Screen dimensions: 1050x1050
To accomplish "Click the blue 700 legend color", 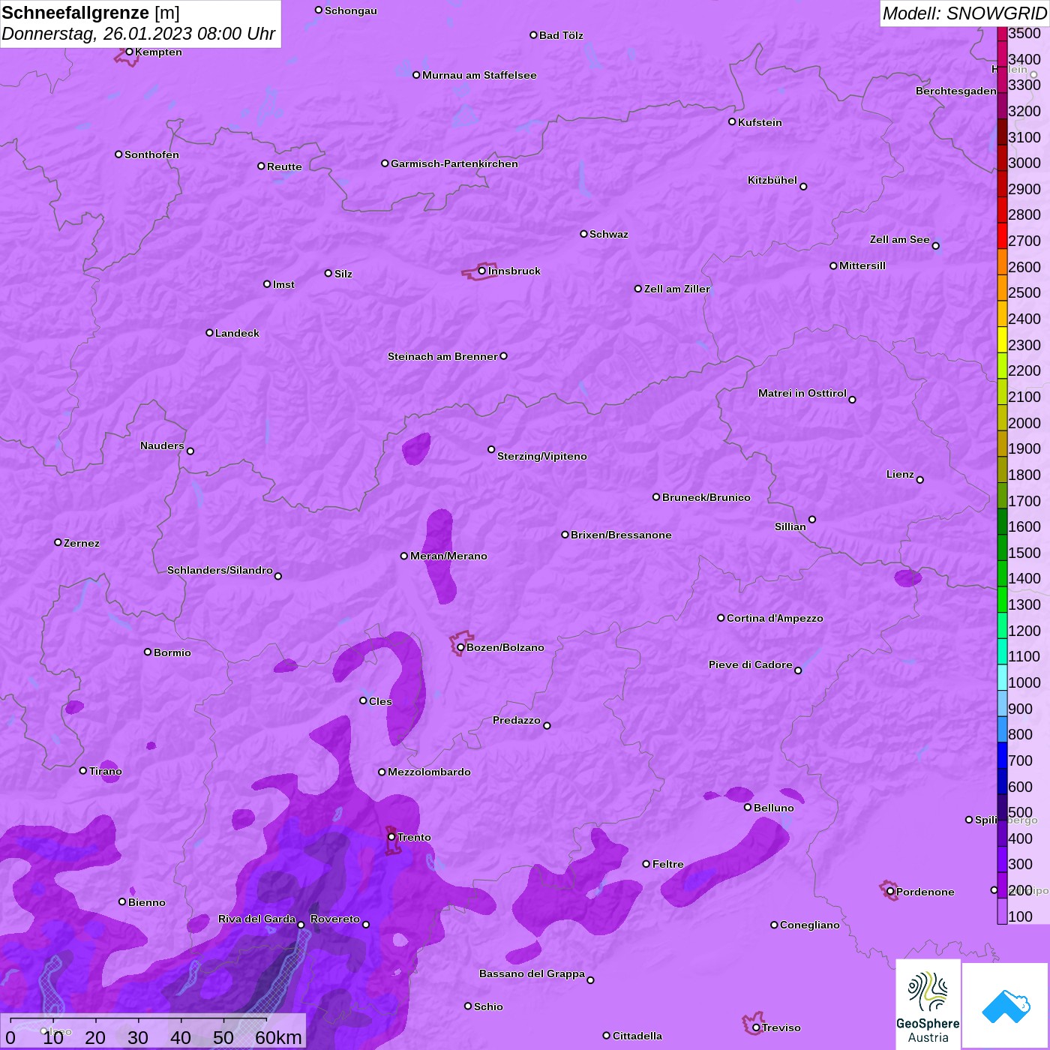I will click(1002, 755).
